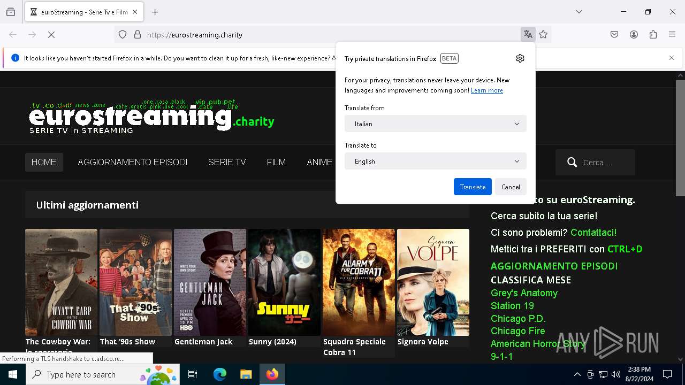Image resolution: width=685 pixels, height=385 pixels.
Task: Cancel the translation popup
Action: pyautogui.click(x=511, y=187)
